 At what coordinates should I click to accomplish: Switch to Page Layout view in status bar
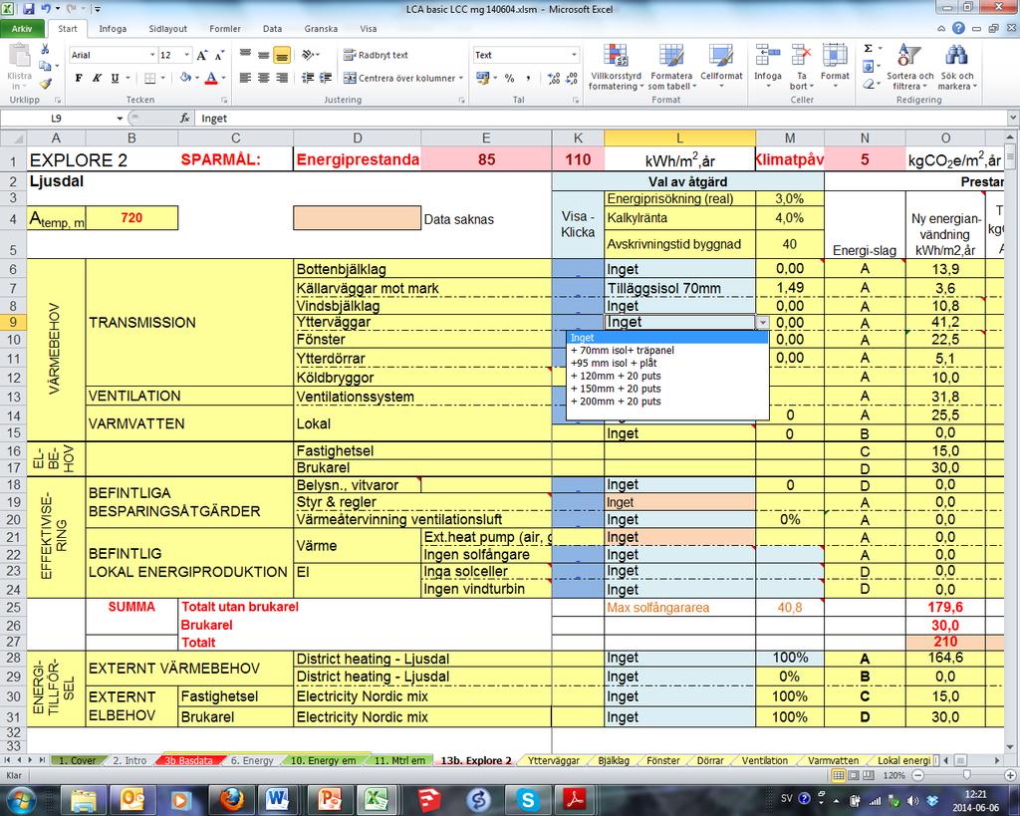pyautogui.click(x=853, y=776)
